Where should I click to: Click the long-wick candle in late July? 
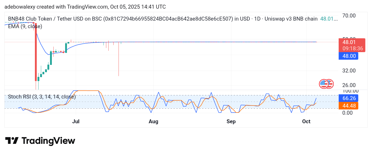[x=119, y=59]
